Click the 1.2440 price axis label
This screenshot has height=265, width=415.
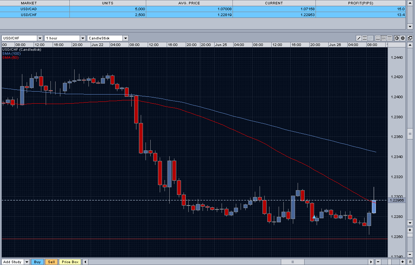tap(397, 58)
